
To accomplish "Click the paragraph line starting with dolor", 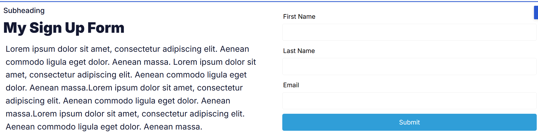I will point(124,88).
